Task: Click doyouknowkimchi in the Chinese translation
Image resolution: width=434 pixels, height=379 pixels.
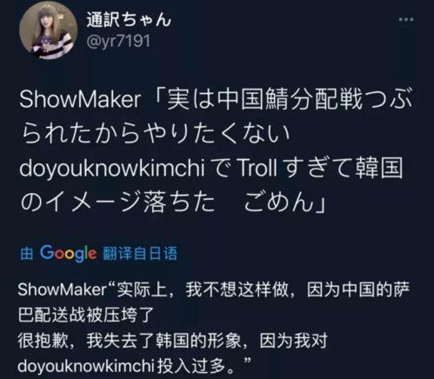Action: tap(86, 366)
